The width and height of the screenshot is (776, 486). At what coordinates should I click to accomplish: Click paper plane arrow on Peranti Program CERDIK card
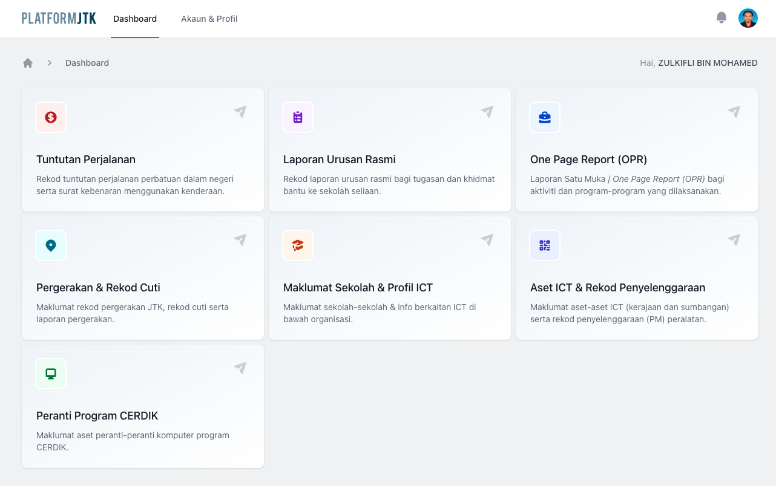[x=240, y=368]
